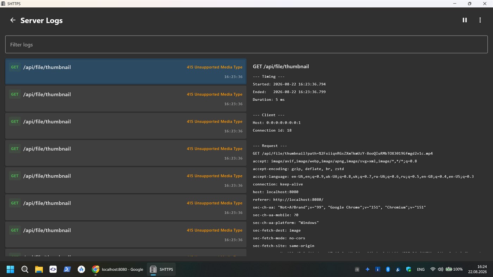The image size is (493, 277).
Task: Open the Windows Start menu
Action: click(x=10, y=269)
